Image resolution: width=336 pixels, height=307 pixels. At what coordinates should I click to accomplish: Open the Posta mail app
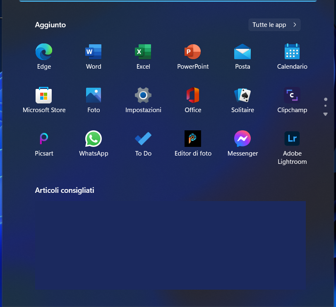click(242, 57)
